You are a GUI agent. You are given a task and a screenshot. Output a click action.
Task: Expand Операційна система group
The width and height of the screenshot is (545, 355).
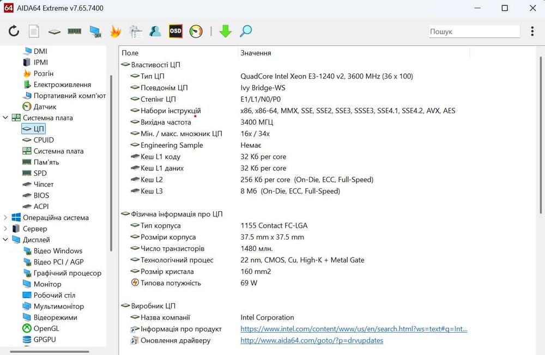point(5,218)
